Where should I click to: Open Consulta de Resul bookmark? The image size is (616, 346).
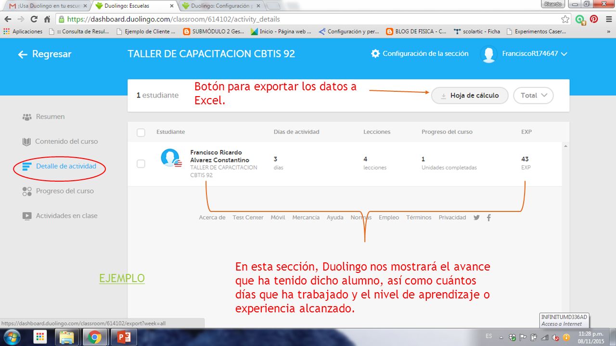coord(79,31)
